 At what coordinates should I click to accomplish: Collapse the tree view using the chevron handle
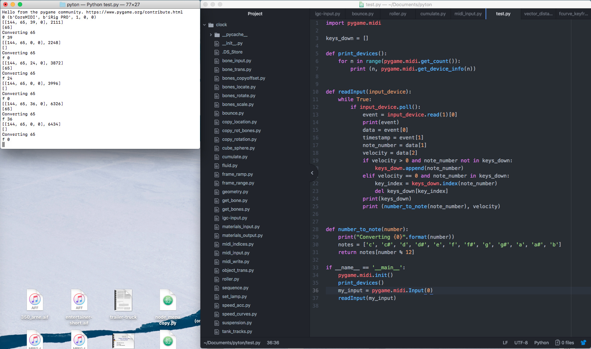pyautogui.click(x=312, y=173)
